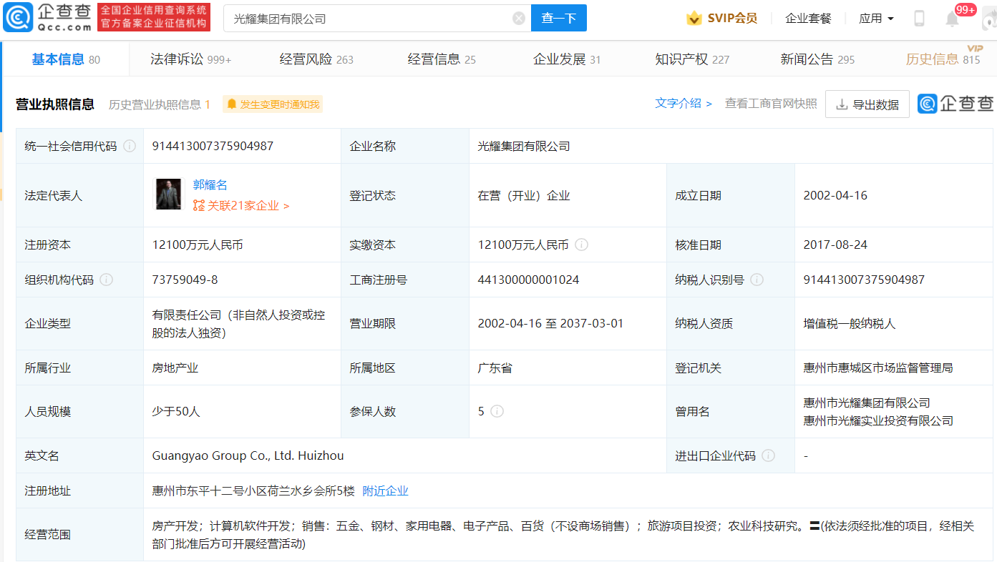Click the 导出数据 export button

coord(867,104)
